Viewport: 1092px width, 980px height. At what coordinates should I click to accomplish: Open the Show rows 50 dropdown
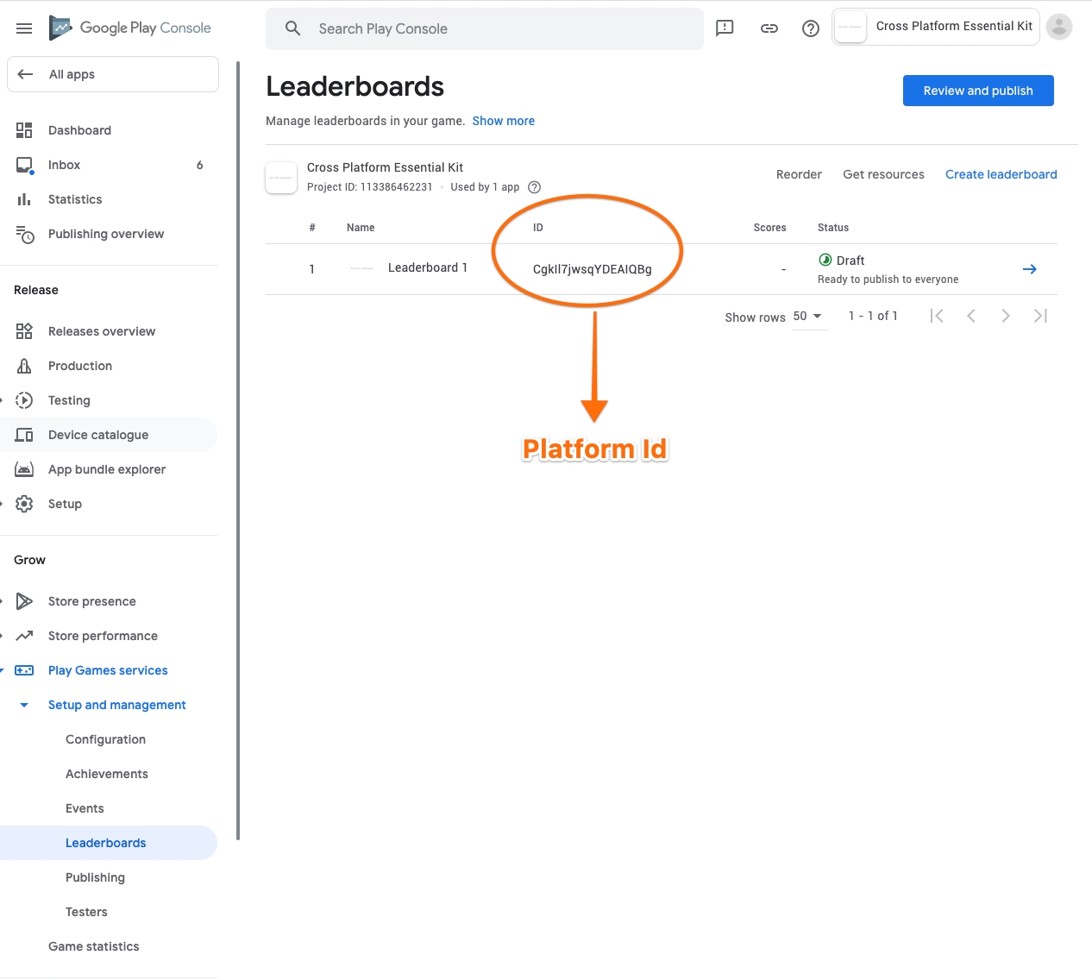tap(809, 317)
